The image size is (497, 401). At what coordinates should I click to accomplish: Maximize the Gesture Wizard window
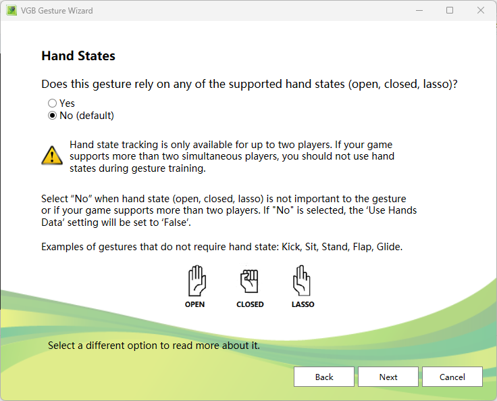(450, 11)
